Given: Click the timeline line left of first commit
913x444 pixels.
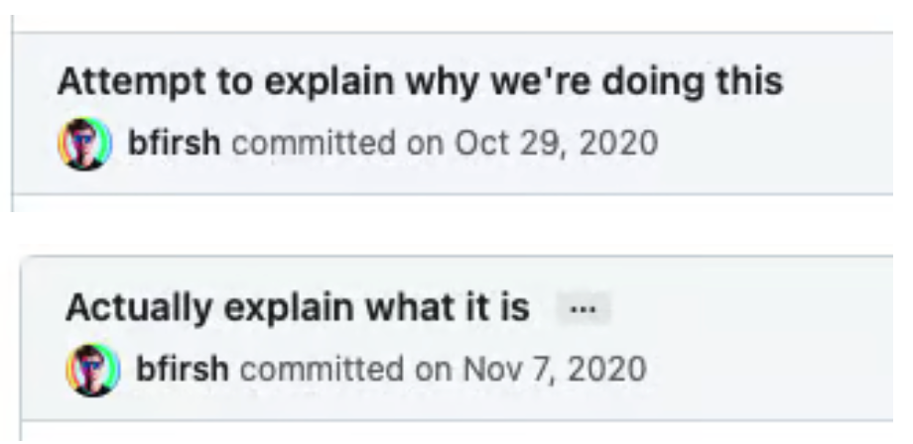Looking at the screenshot, I should [12, 113].
